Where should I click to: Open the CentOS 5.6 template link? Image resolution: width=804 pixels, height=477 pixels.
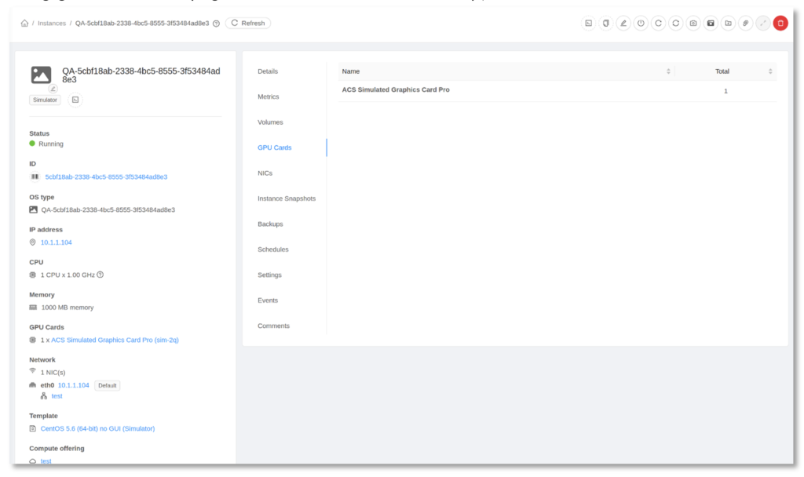click(x=97, y=428)
